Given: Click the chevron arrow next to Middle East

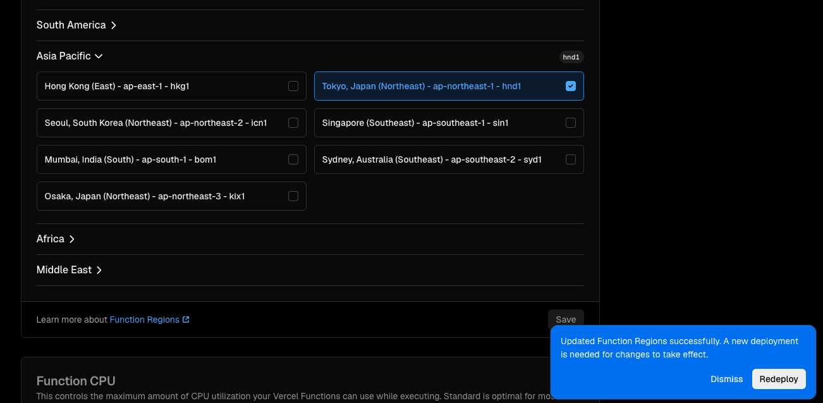Looking at the screenshot, I should point(99,270).
